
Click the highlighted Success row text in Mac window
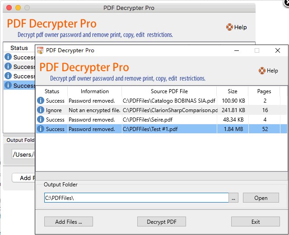coord(24,86)
